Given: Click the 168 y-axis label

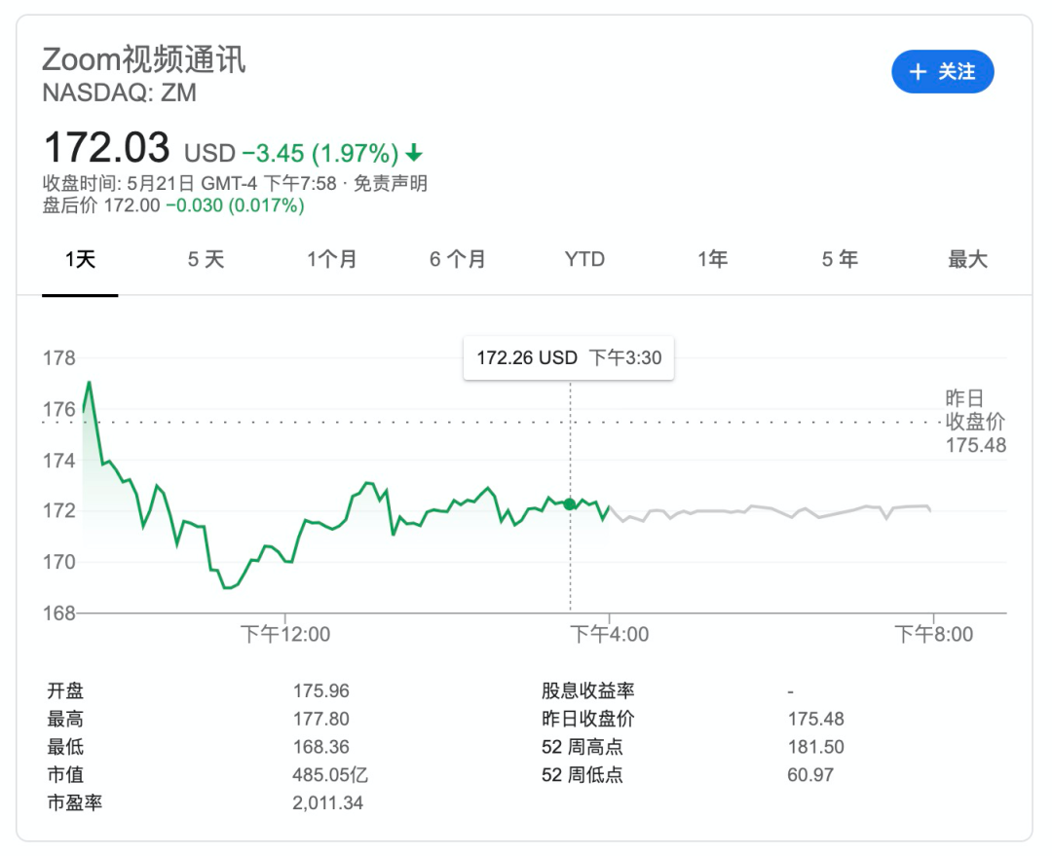Looking at the screenshot, I should [x=59, y=614].
